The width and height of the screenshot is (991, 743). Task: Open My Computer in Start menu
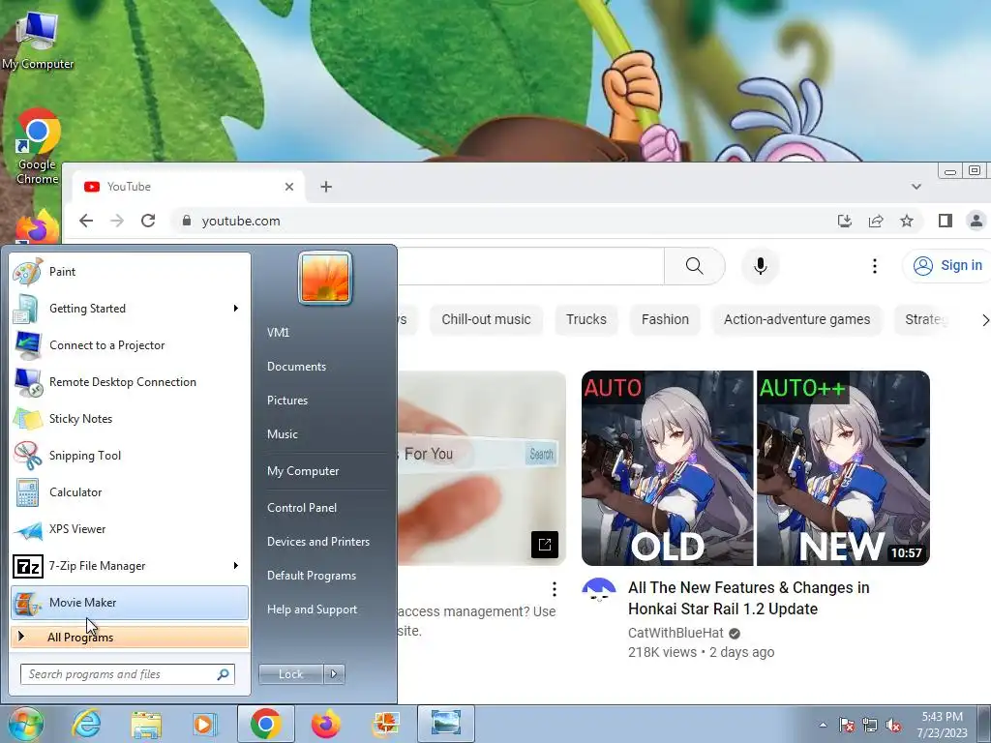pos(303,471)
